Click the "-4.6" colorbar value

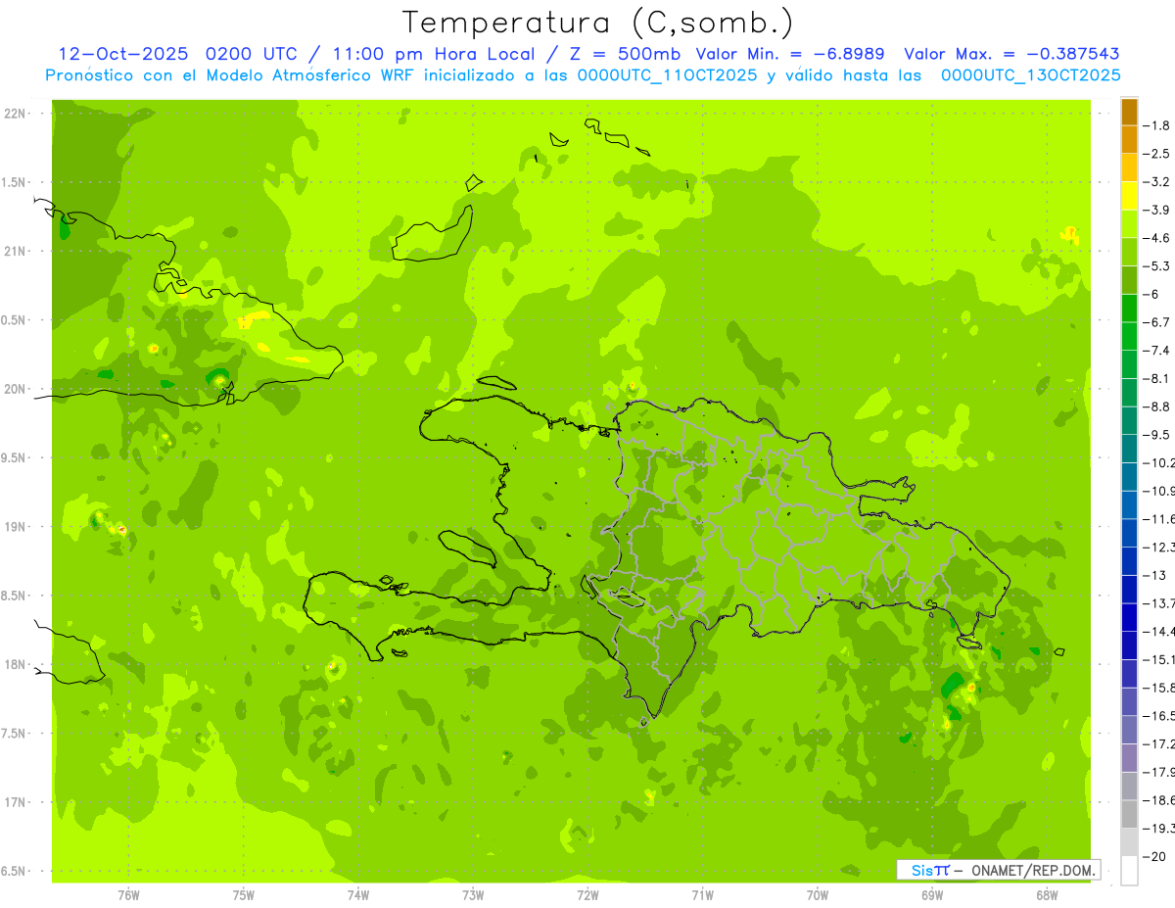1156,238
